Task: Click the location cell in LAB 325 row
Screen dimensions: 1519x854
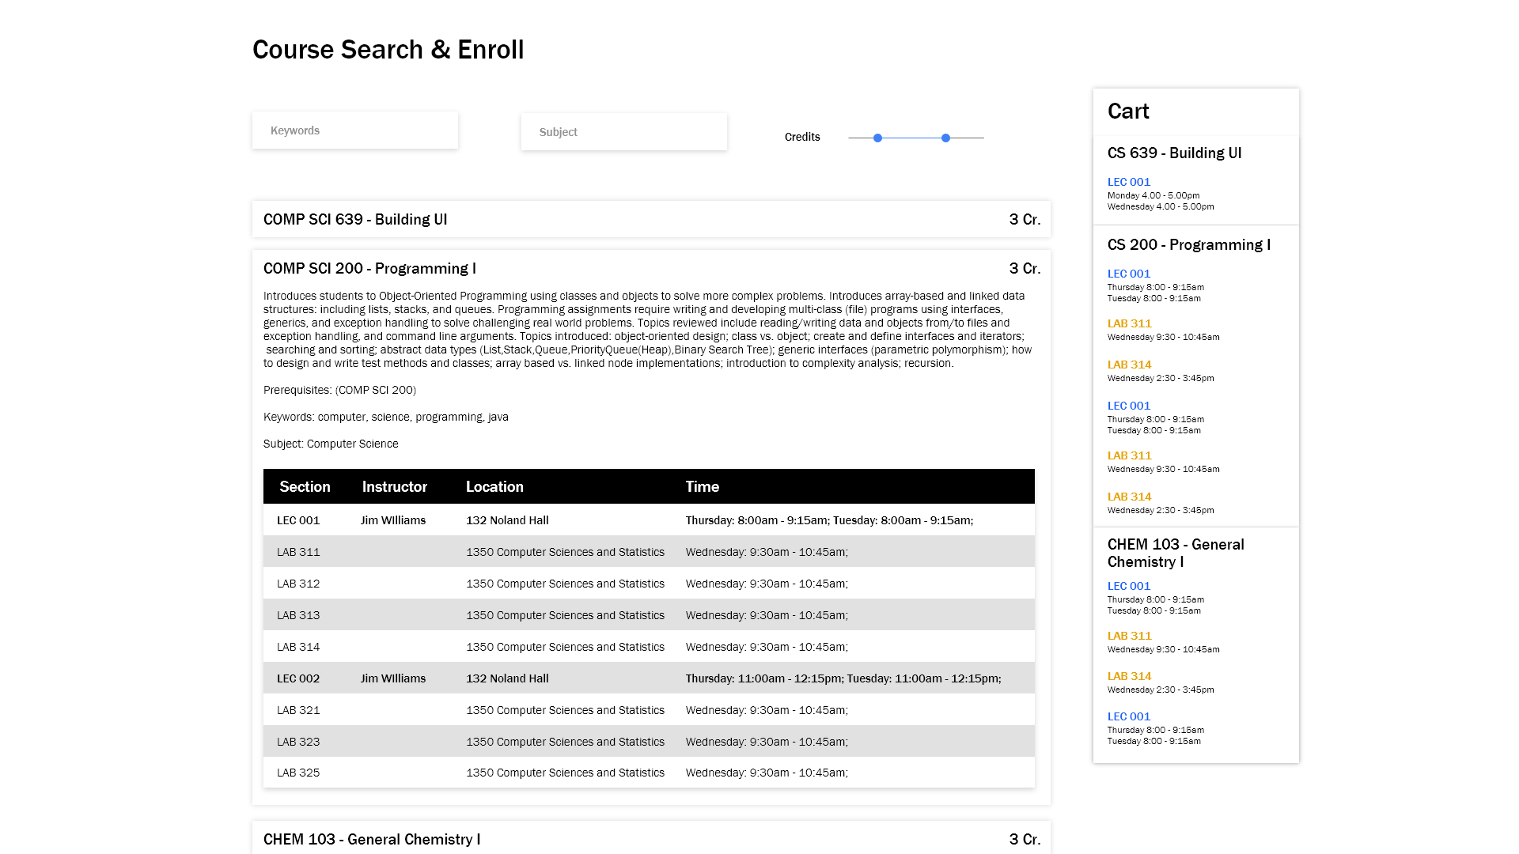Action: (565, 773)
